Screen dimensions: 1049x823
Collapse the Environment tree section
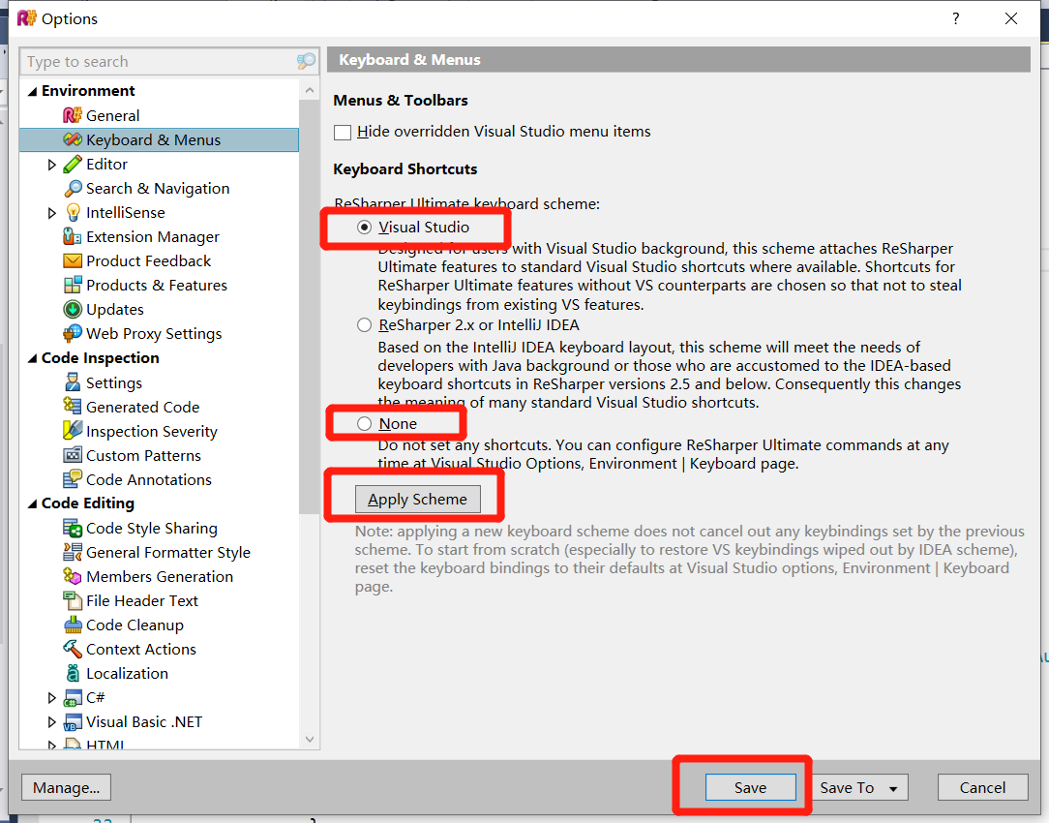pos(32,91)
